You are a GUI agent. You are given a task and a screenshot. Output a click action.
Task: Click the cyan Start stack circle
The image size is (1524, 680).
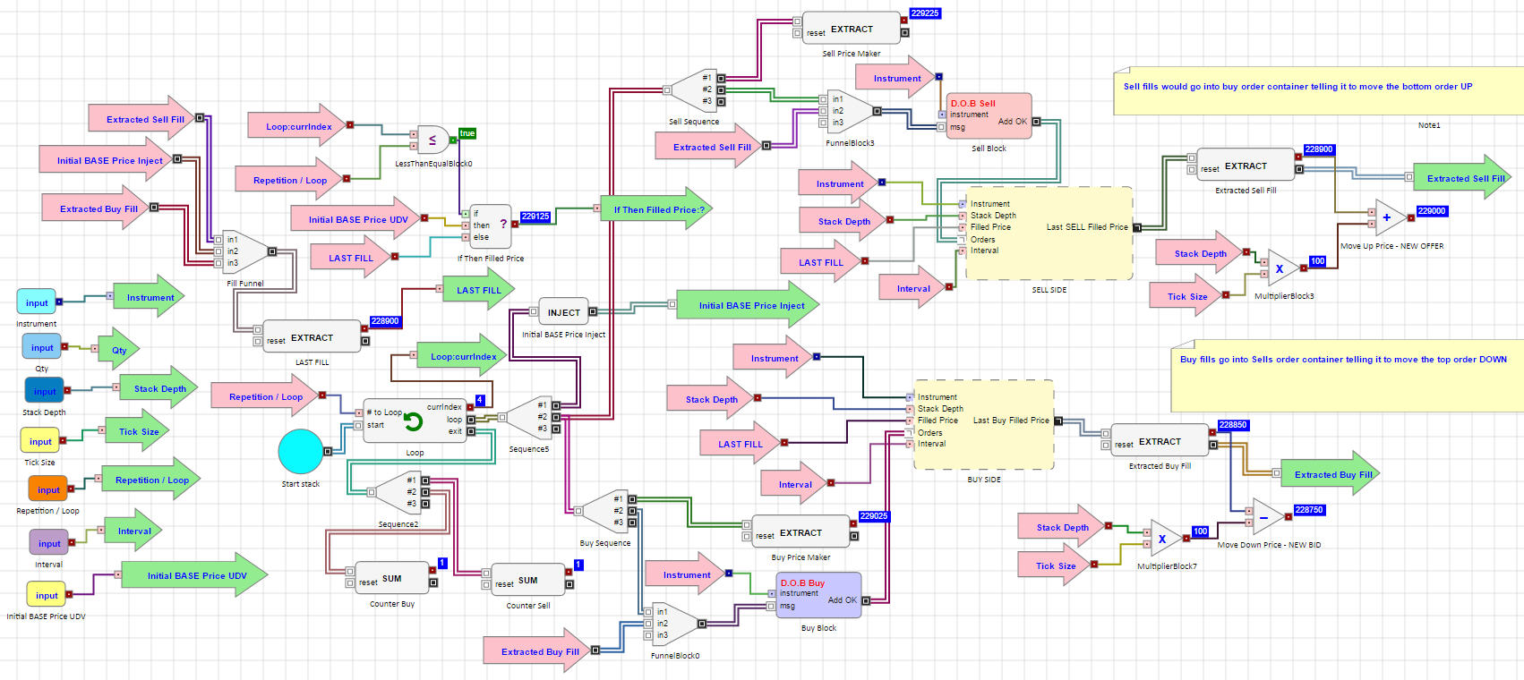pos(300,451)
